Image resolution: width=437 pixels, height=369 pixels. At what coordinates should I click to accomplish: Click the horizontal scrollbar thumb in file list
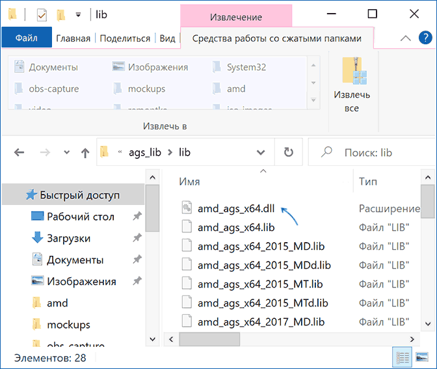tap(209, 339)
